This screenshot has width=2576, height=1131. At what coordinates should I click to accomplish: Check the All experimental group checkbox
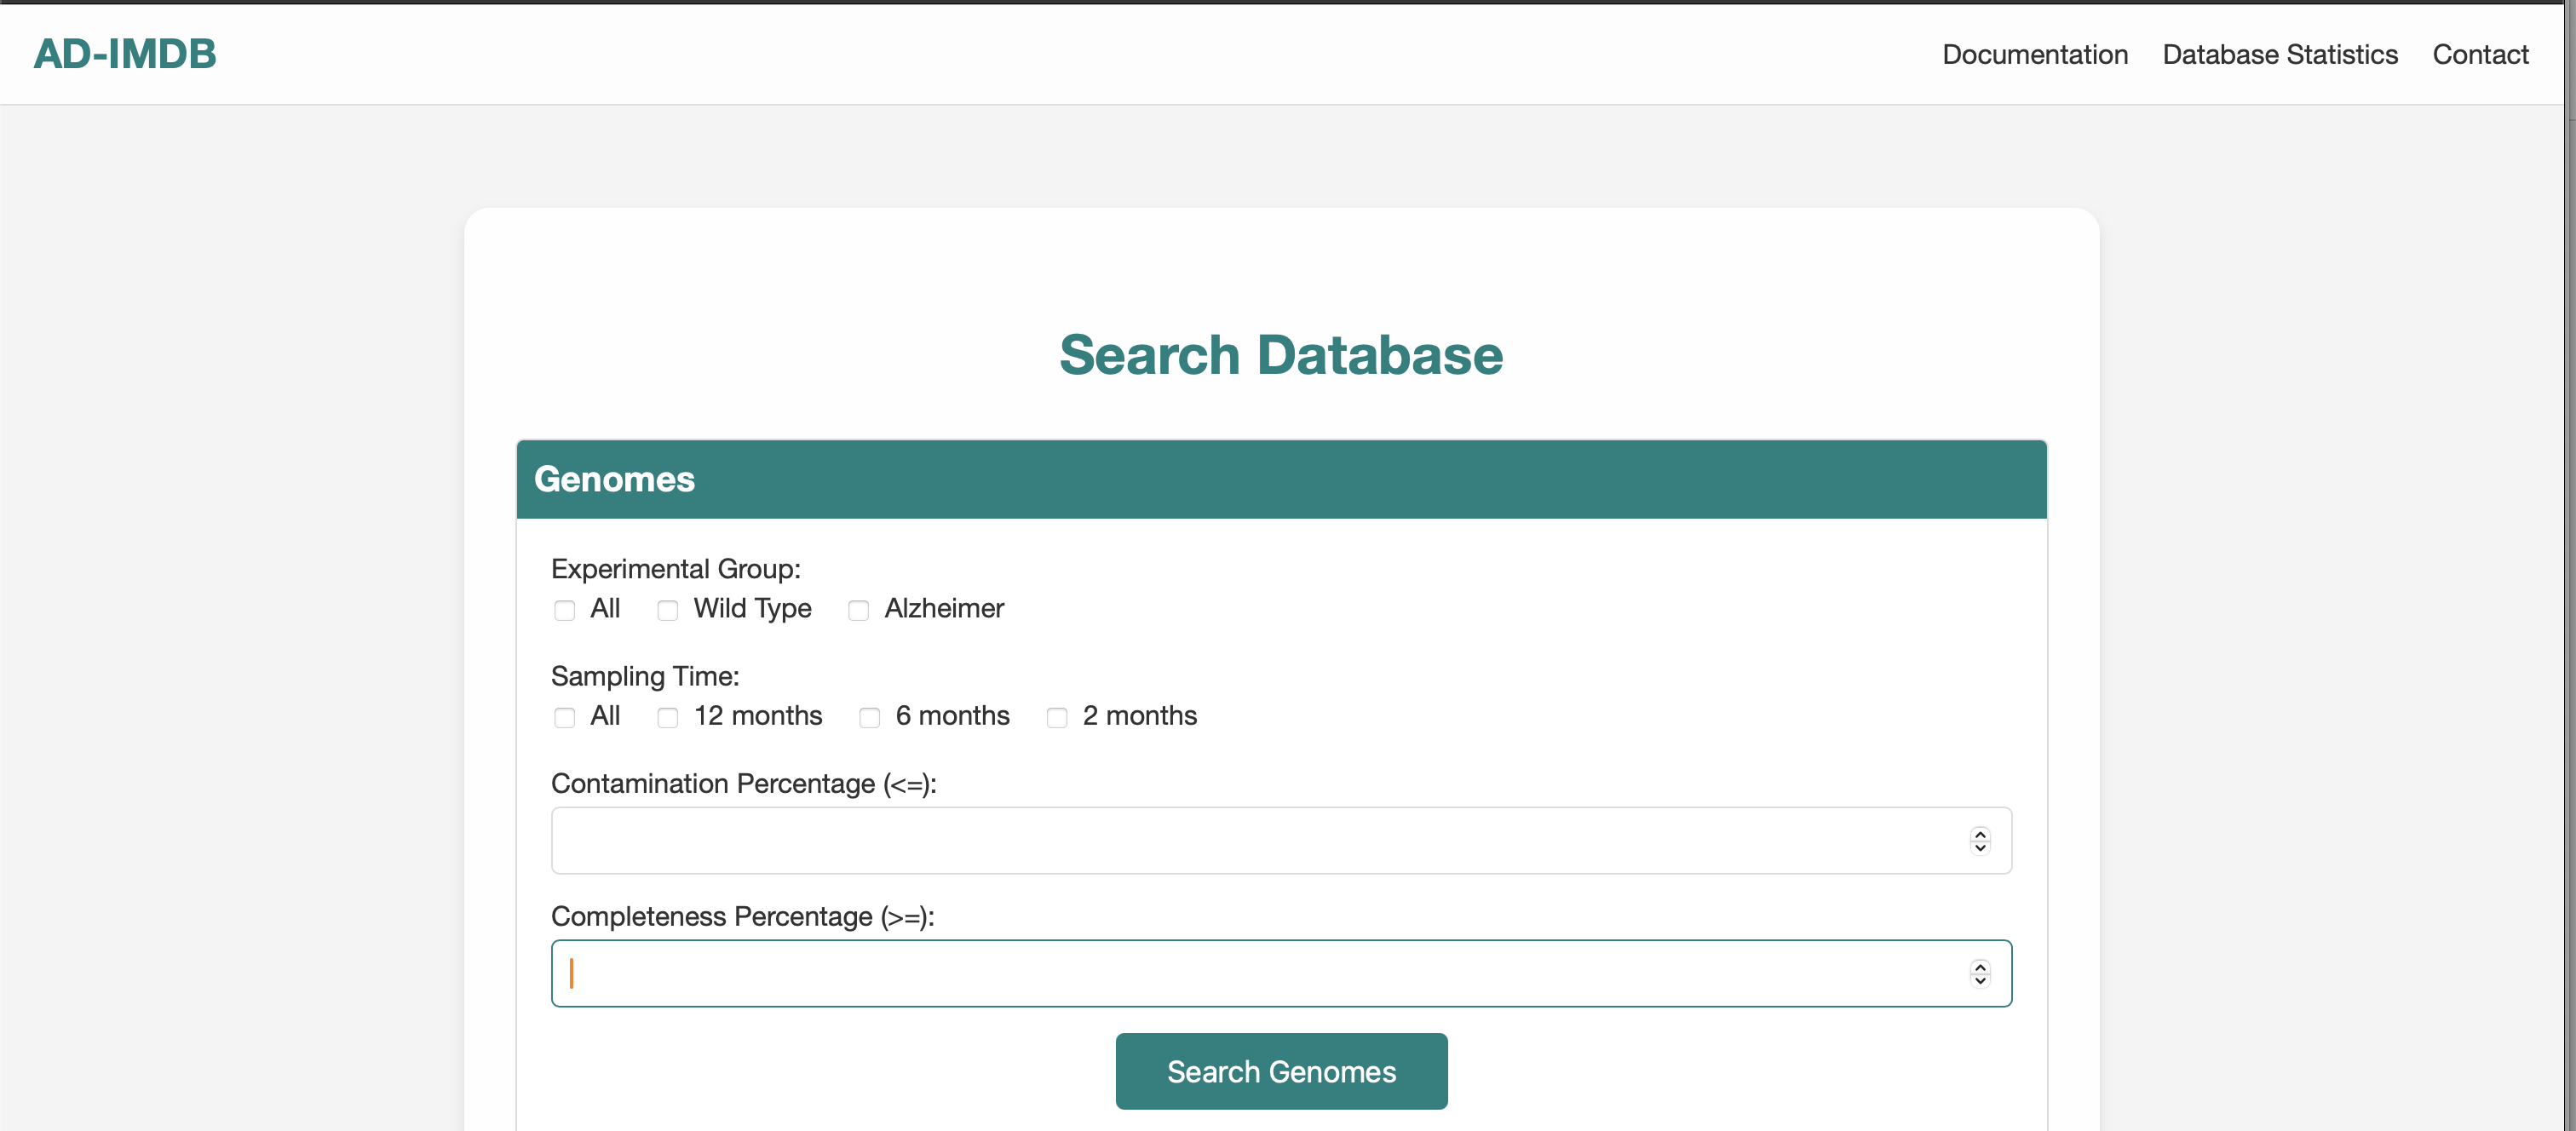pos(564,610)
